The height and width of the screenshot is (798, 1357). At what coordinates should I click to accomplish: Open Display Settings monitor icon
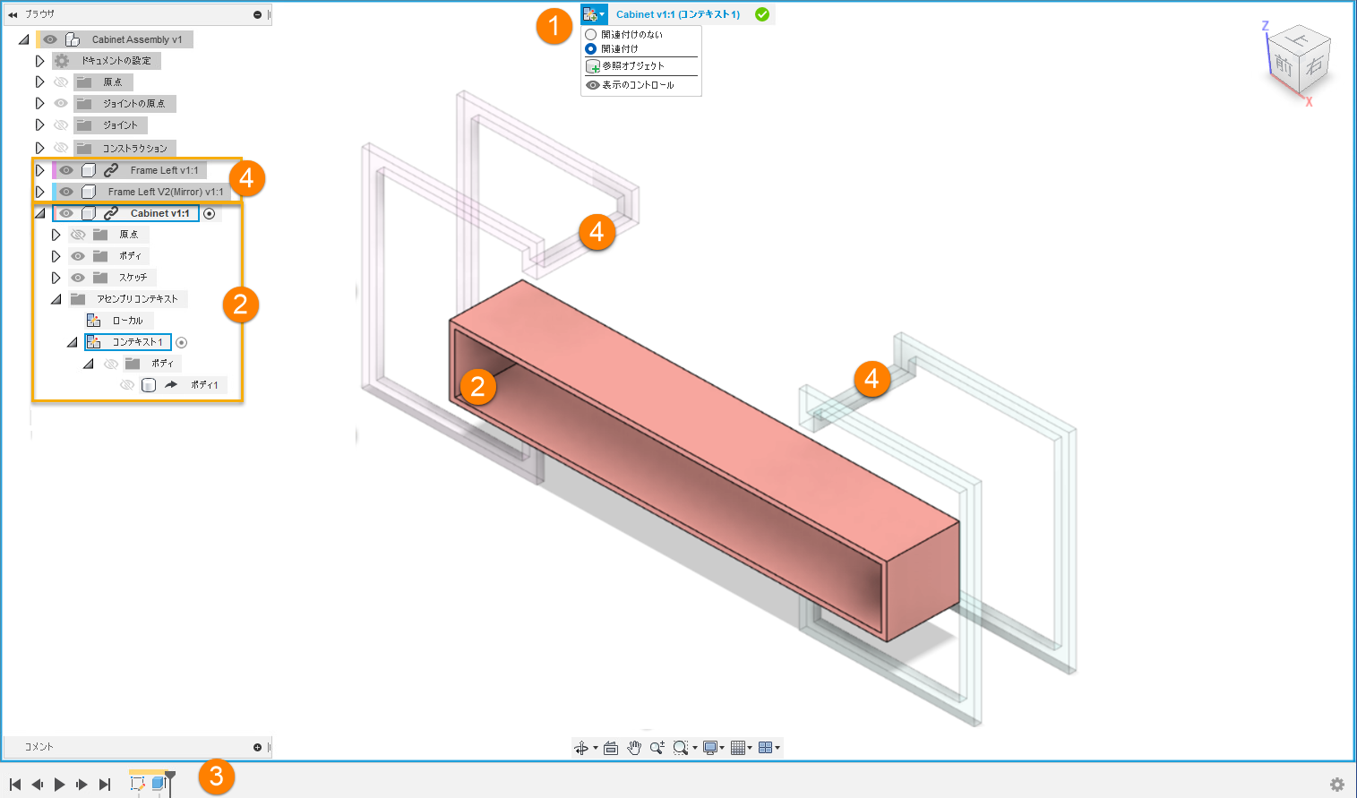(710, 748)
